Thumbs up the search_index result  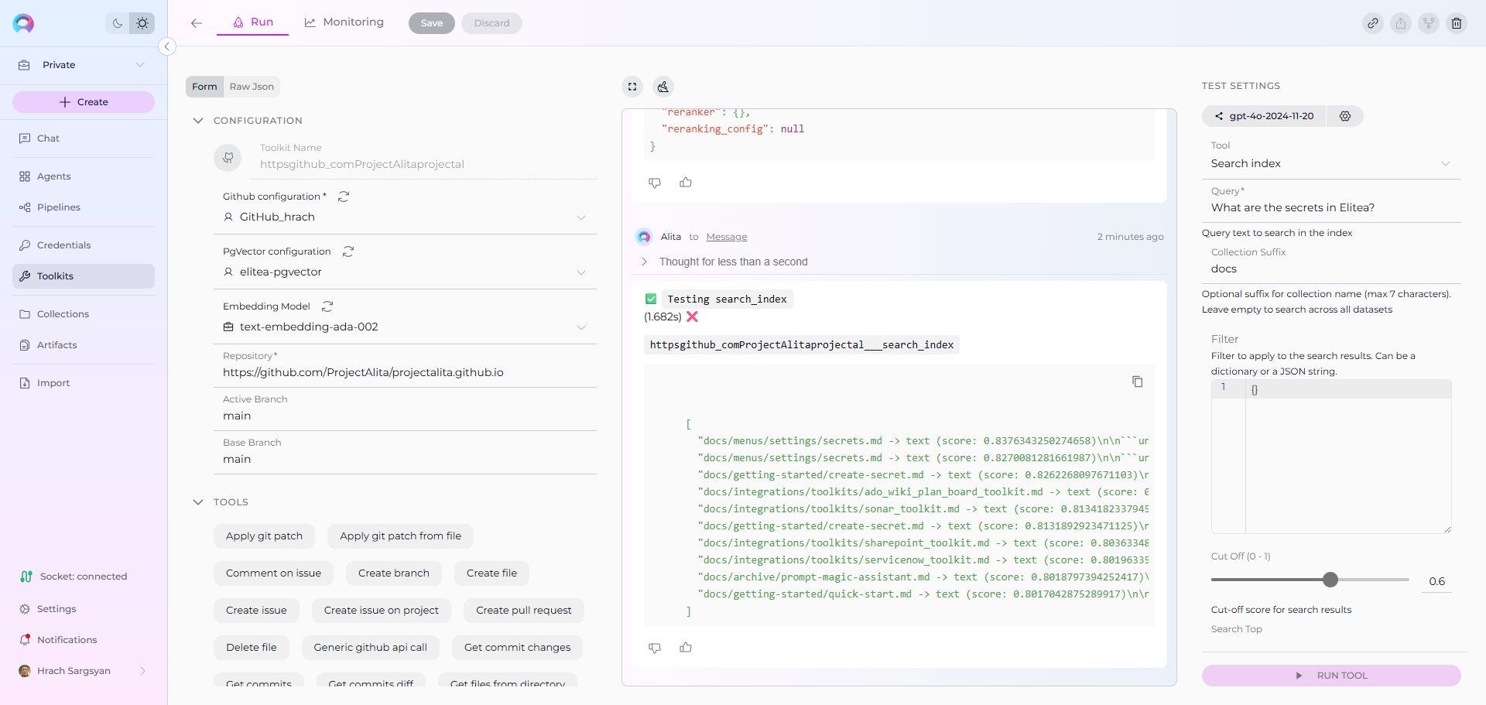point(686,648)
